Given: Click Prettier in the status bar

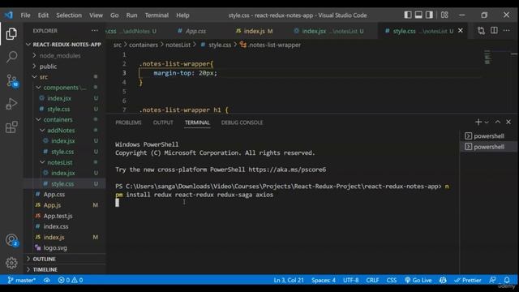Looking at the screenshot, I should coord(467,280).
